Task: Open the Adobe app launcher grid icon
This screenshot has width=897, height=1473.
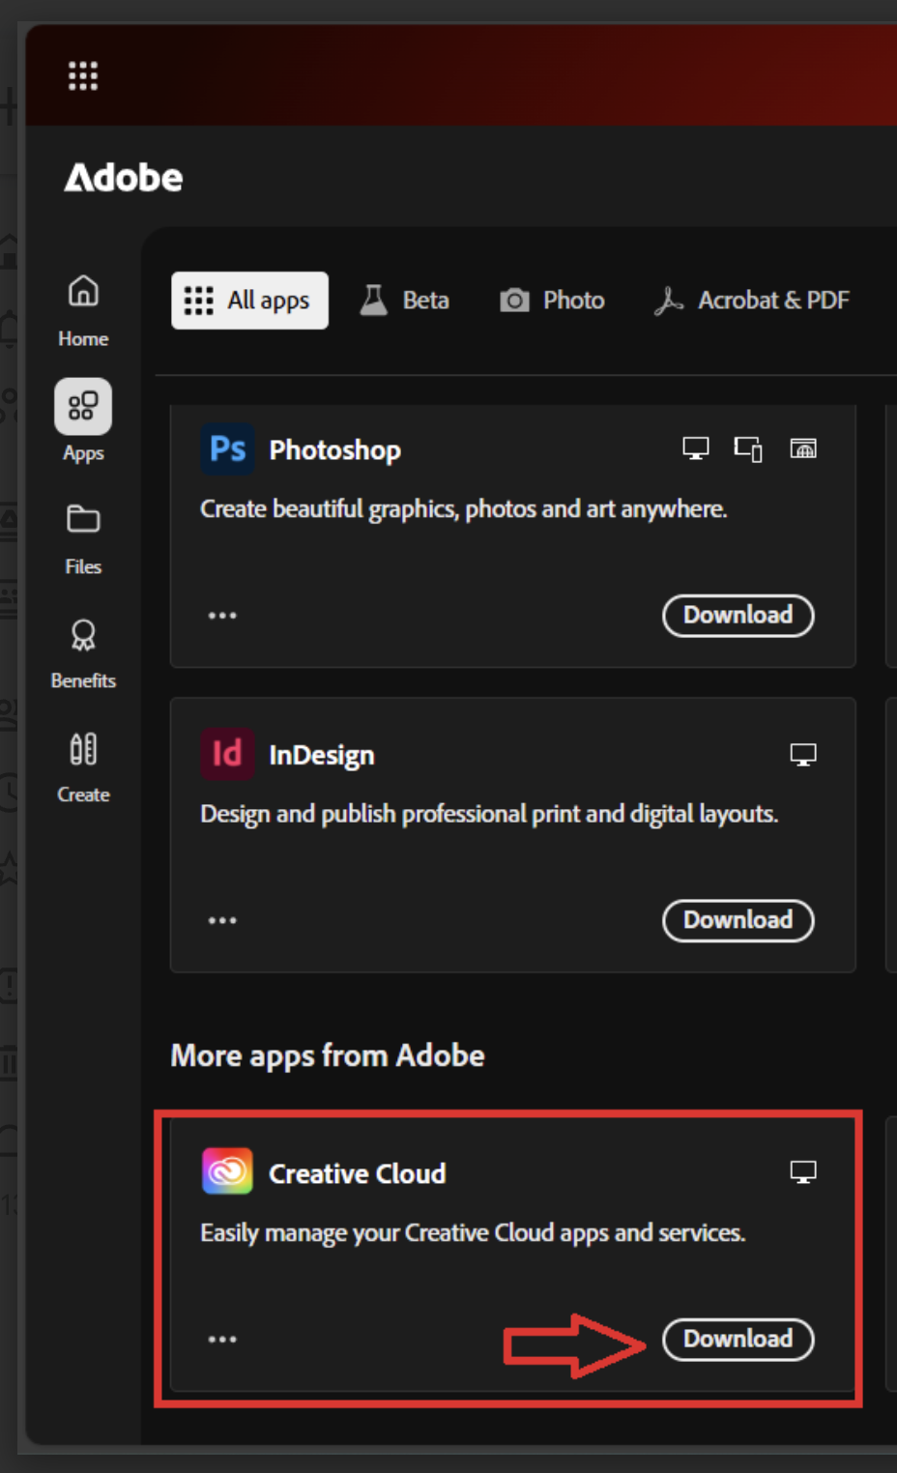Action: [x=82, y=74]
